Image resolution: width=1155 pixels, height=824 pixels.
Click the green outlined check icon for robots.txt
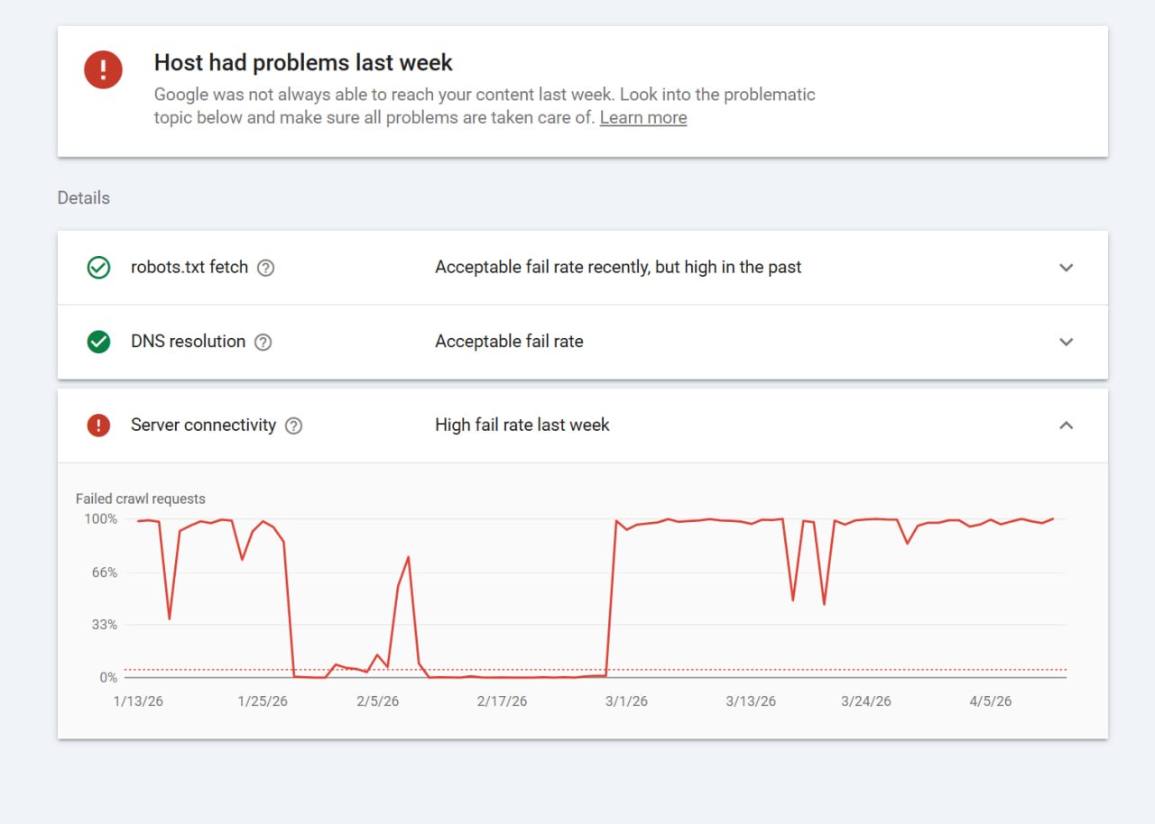98,268
